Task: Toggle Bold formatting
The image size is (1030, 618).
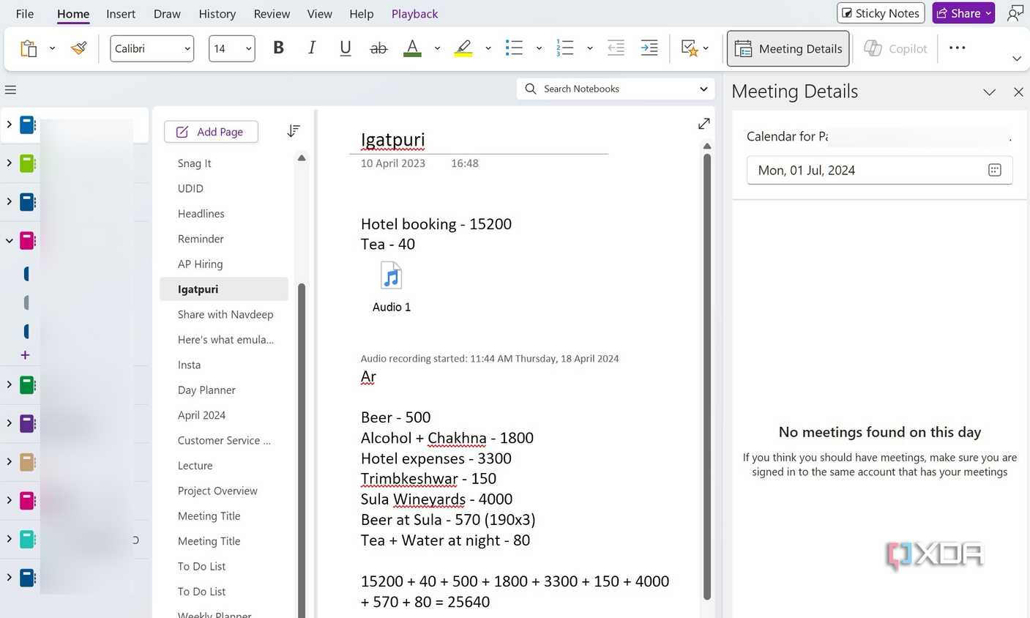Action: click(x=278, y=48)
